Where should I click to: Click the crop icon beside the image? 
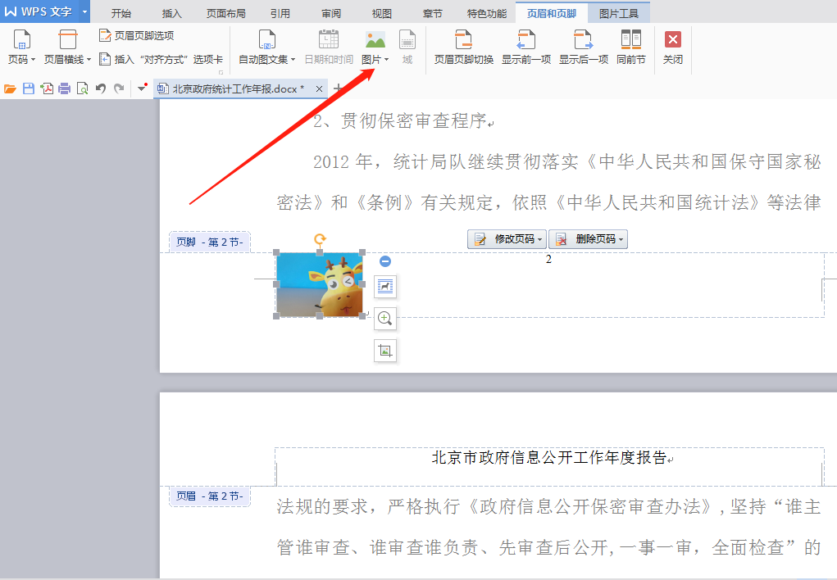[x=384, y=351]
